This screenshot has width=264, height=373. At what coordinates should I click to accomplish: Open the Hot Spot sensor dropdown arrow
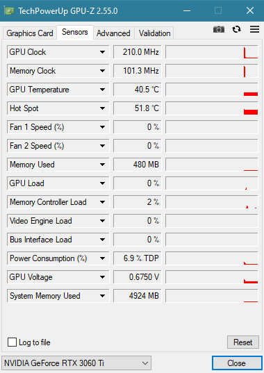pyautogui.click(x=103, y=108)
